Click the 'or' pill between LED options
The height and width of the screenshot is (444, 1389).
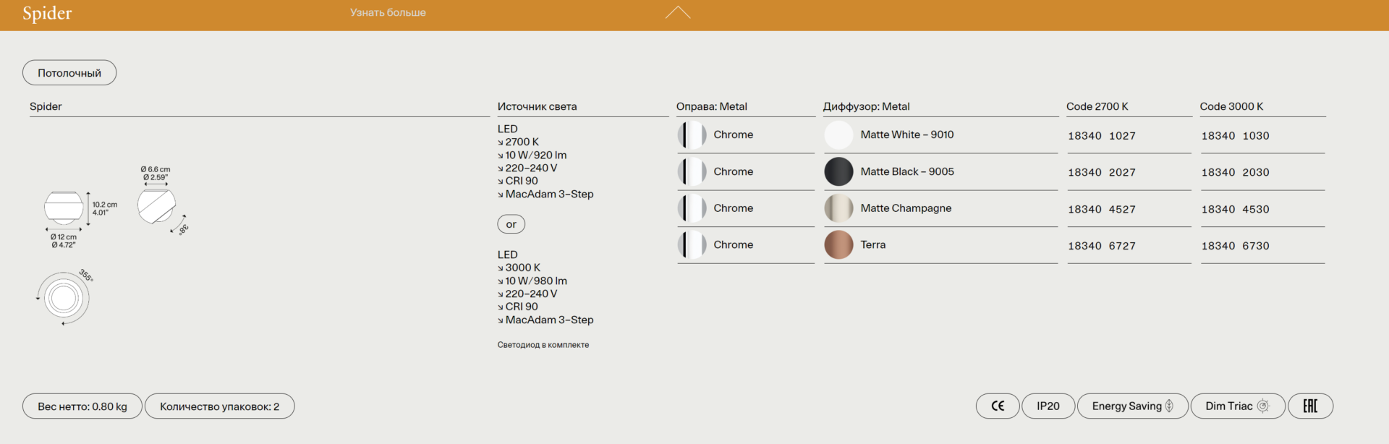pyautogui.click(x=511, y=224)
